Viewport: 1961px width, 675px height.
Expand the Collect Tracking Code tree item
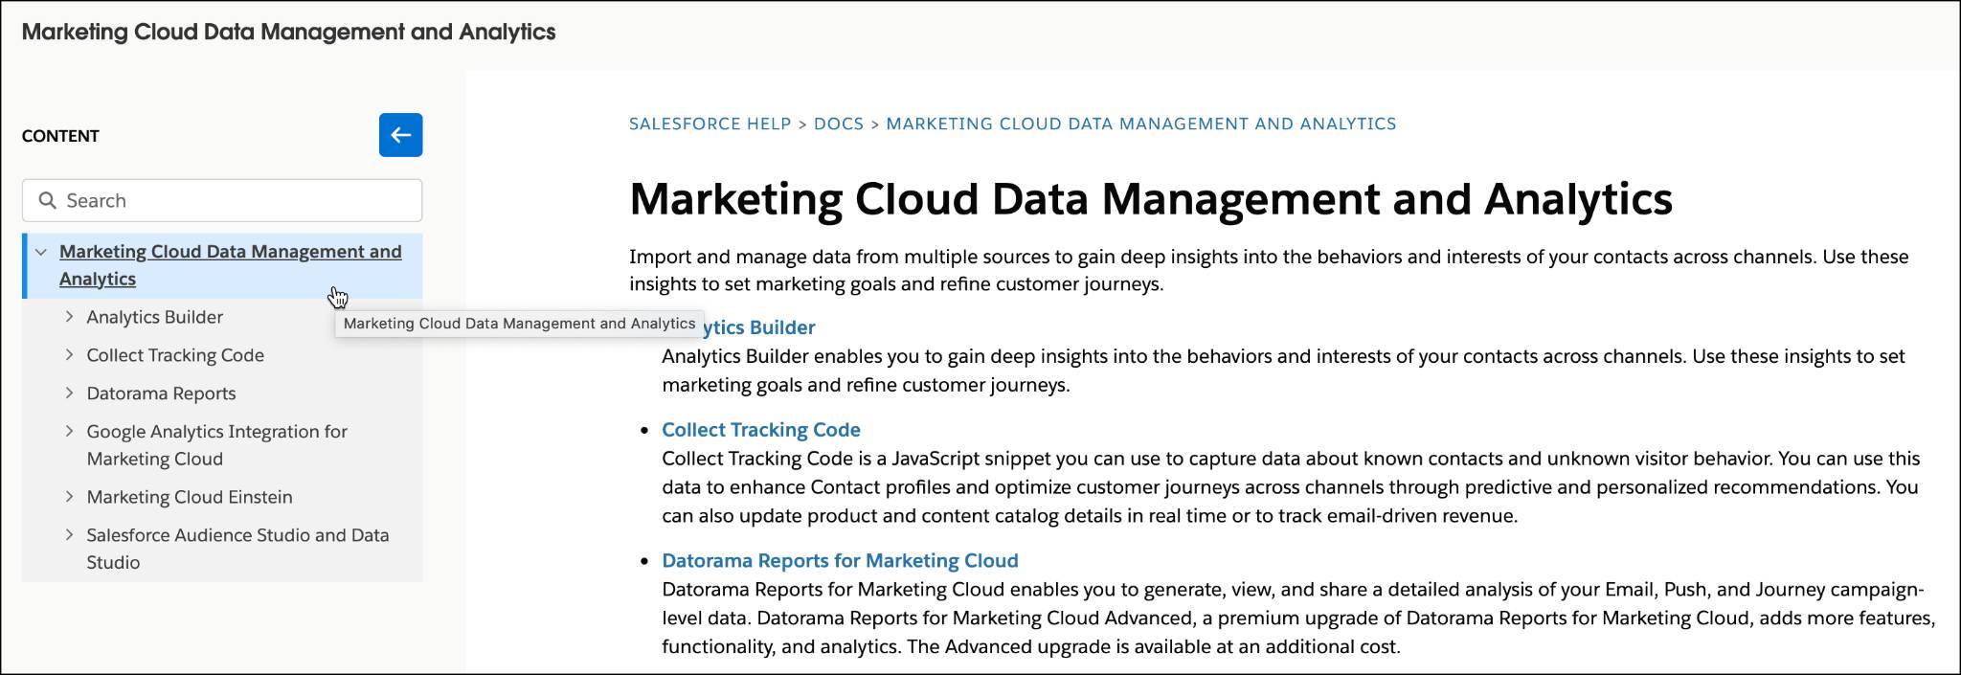pos(69,354)
